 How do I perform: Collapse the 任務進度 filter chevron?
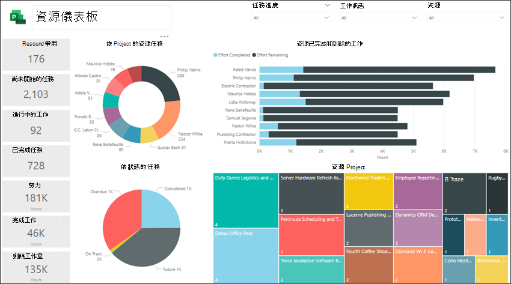pos(327,5)
